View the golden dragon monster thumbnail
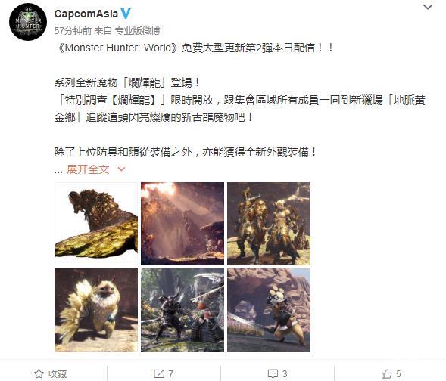 [96, 224]
